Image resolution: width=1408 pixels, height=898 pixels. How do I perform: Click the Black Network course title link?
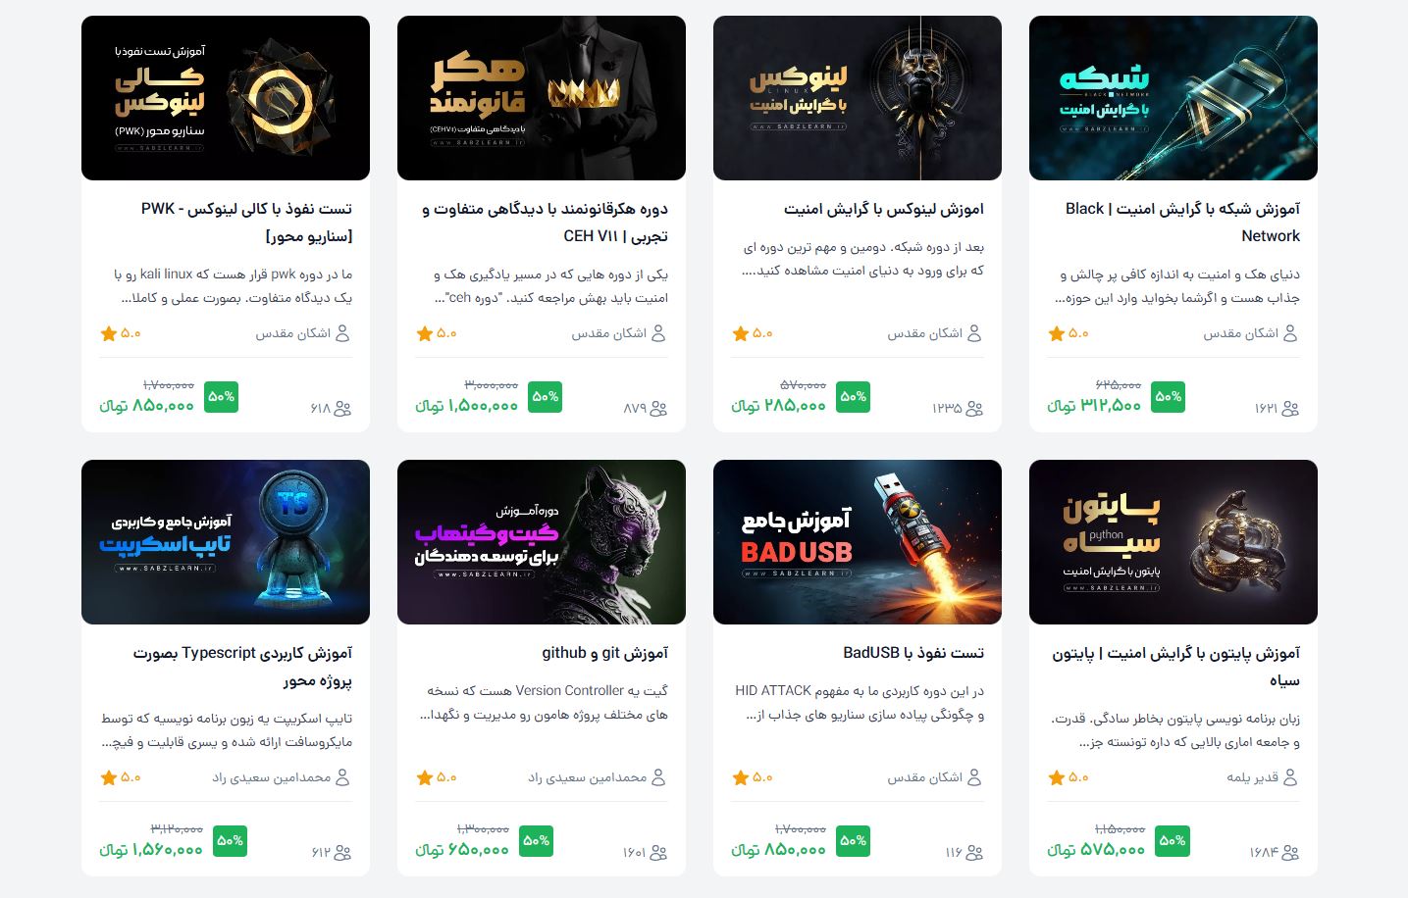point(1182,223)
